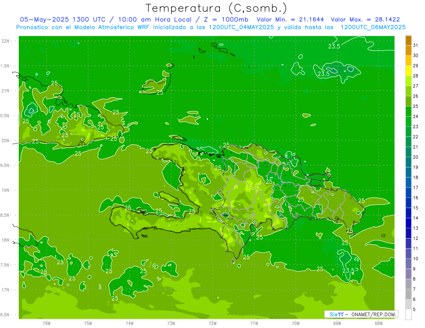Pick the purple segment between 9 and 10
Viewport: 425px width, 328px height.
[x=408, y=264]
